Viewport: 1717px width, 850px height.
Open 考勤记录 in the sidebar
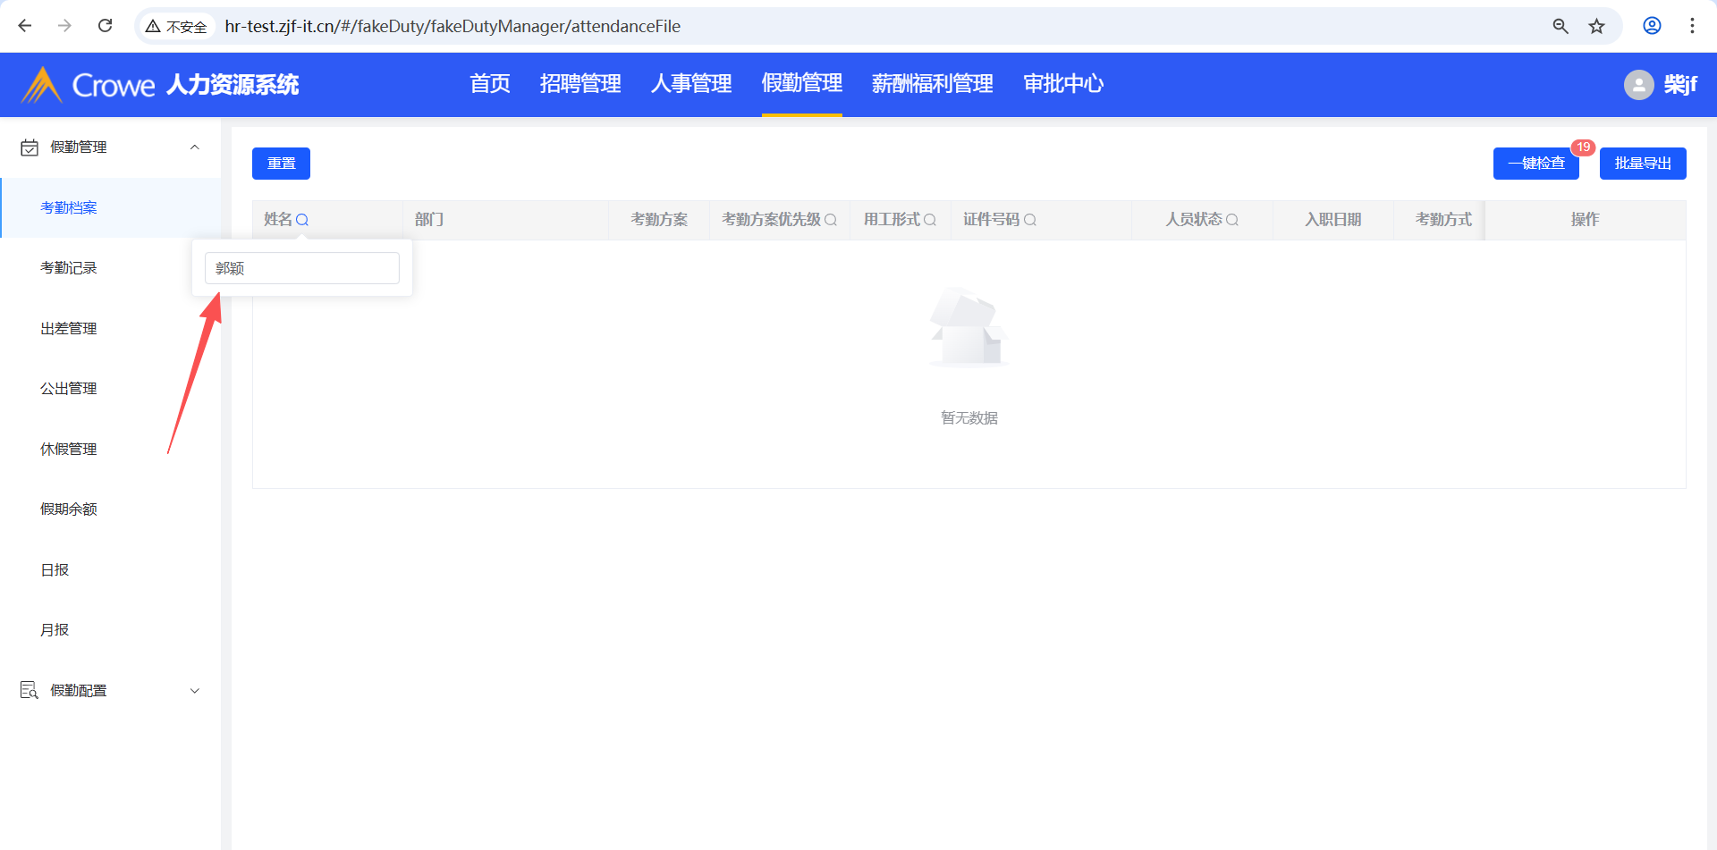pos(69,268)
